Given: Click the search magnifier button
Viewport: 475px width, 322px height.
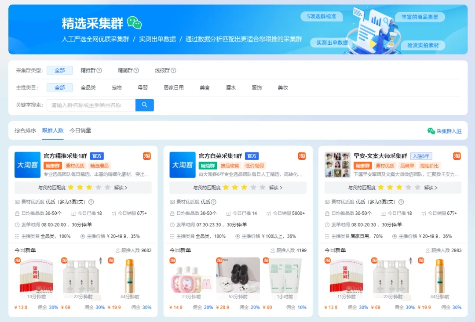Looking at the screenshot, I should [x=145, y=105].
